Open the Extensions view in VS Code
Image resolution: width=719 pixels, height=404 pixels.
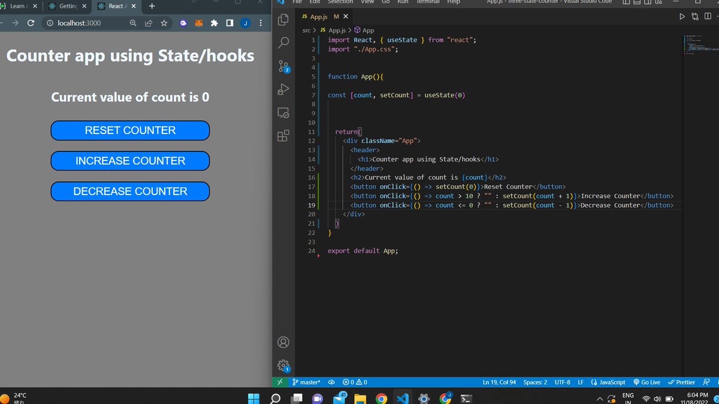[283, 136]
